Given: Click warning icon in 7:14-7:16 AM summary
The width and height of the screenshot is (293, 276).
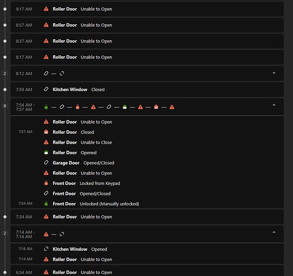Looking at the screenshot, I should coord(46,234).
